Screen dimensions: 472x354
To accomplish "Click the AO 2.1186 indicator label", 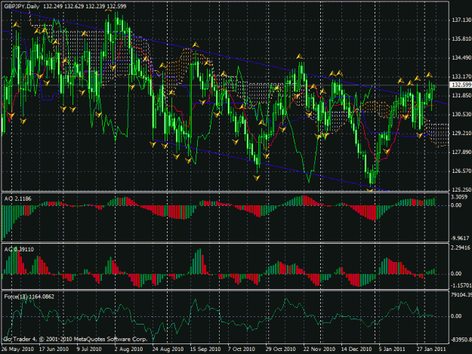I will 18,199.
